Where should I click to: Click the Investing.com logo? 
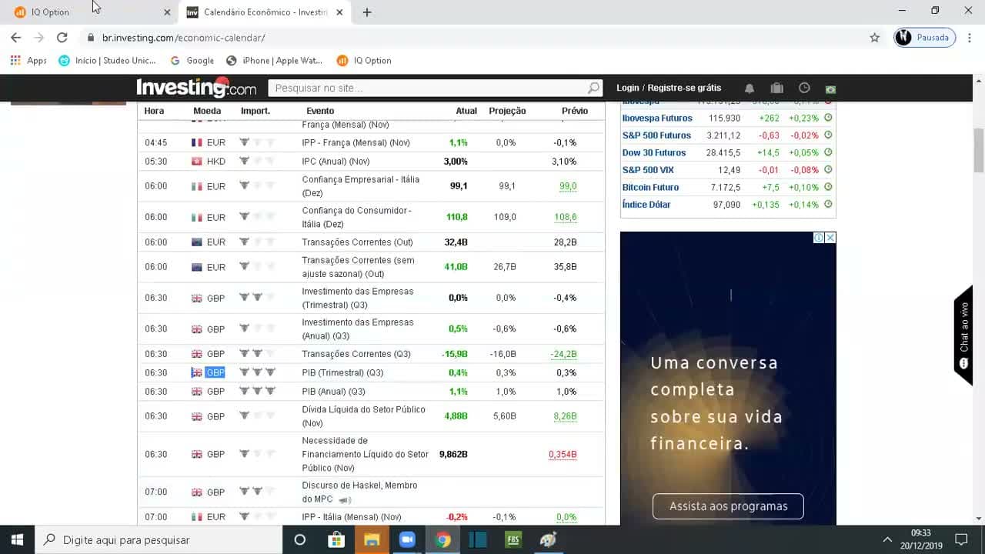pyautogui.click(x=196, y=88)
